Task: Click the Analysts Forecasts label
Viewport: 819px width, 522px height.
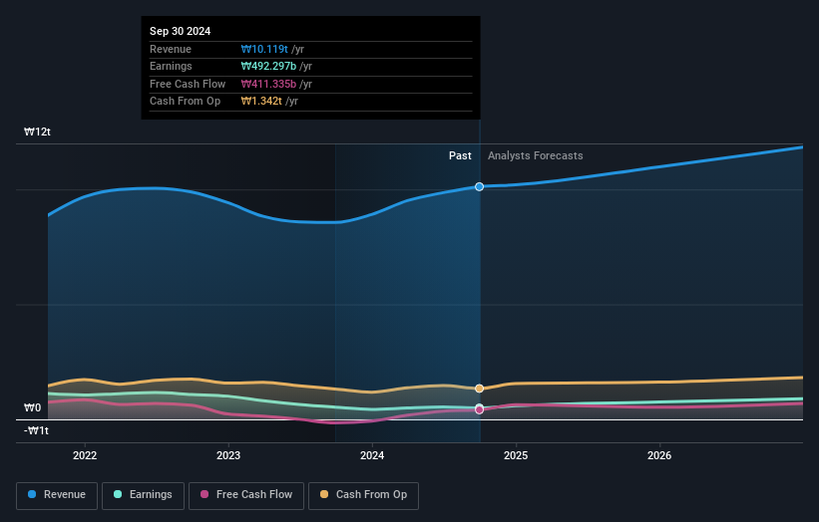Action: click(x=536, y=156)
